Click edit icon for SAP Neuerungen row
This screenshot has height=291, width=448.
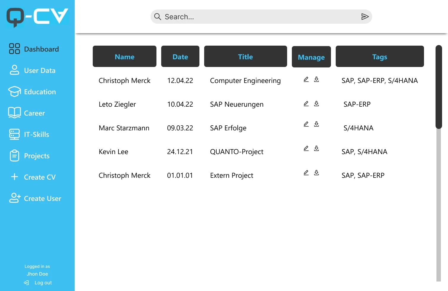coord(306,104)
